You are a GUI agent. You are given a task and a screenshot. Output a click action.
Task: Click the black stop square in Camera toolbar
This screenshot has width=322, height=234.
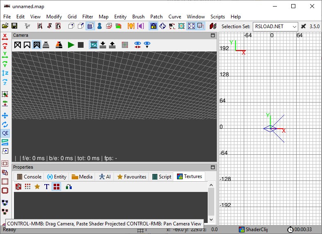(81, 45)
